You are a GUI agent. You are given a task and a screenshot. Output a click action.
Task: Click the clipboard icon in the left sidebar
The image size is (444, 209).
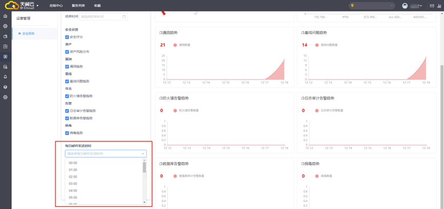click(x=5, y=46)
